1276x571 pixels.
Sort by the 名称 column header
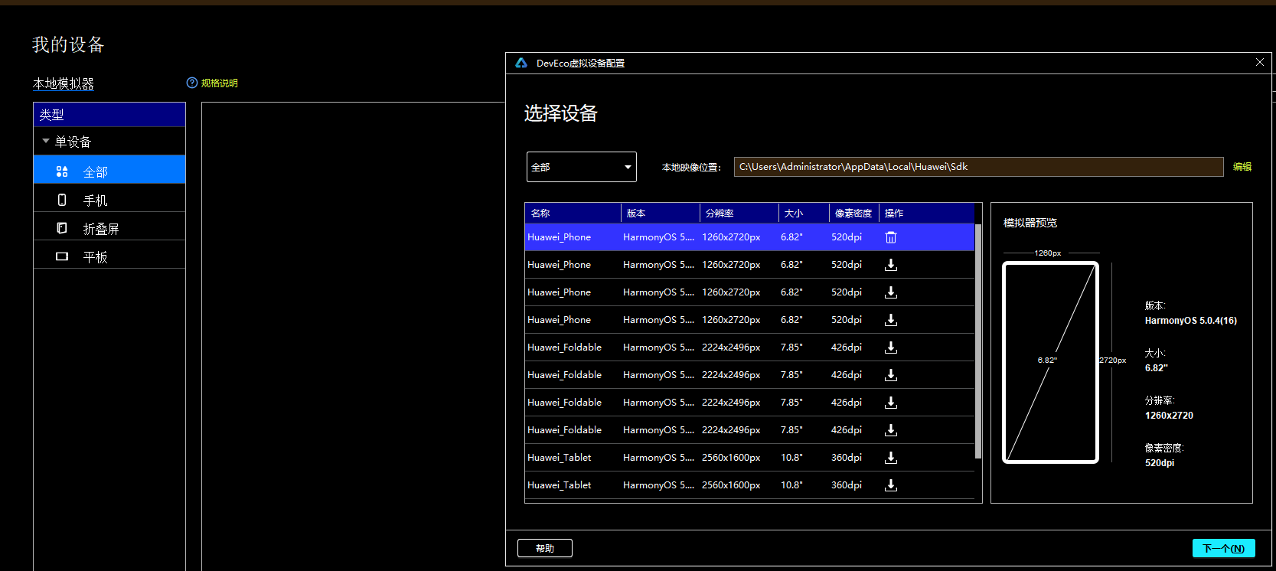coord(573,213)
